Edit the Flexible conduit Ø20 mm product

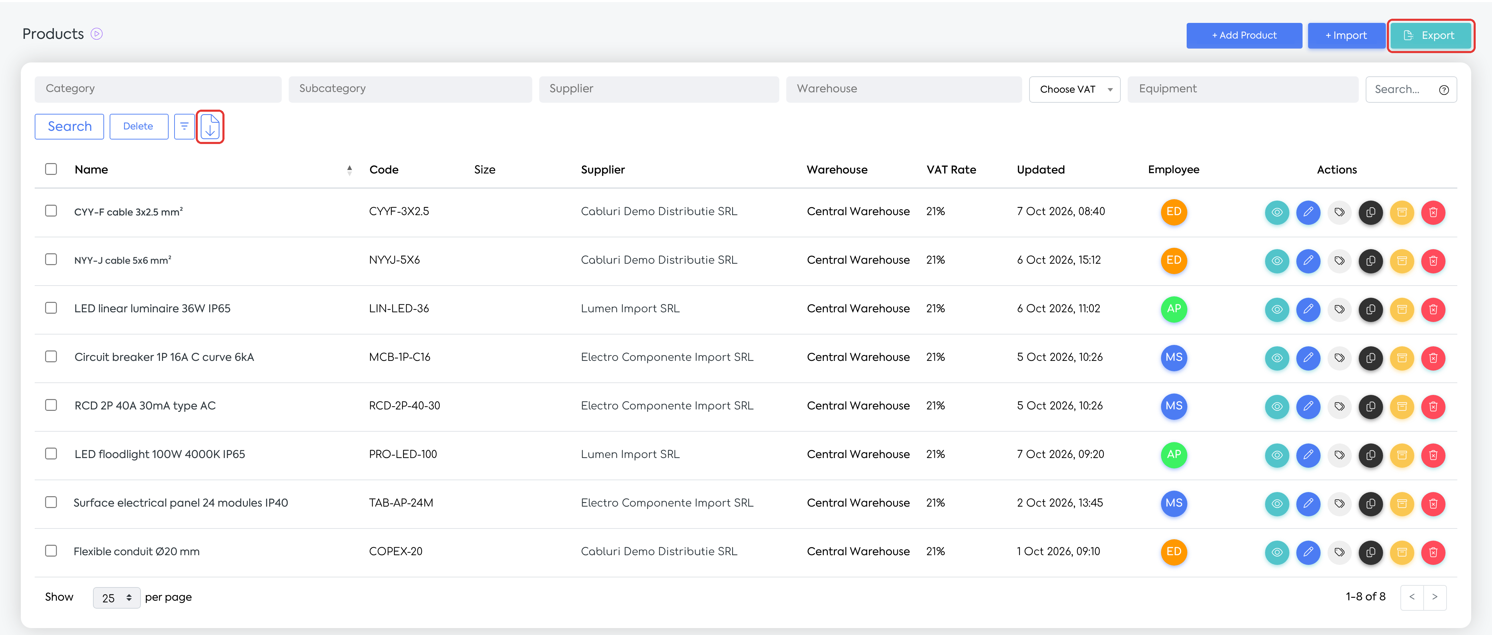coord(1308,553)
